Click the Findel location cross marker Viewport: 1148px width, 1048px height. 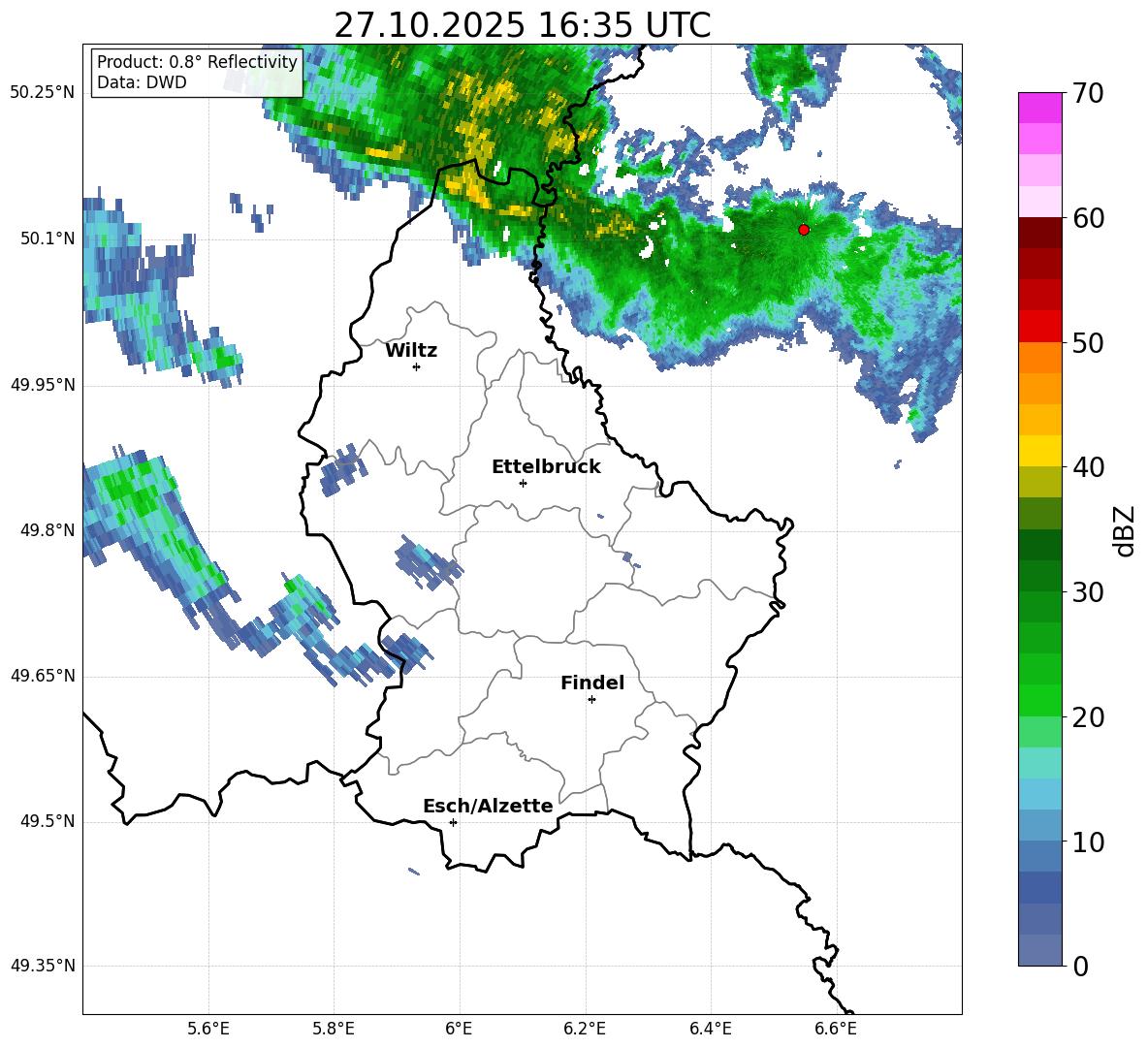591,700
